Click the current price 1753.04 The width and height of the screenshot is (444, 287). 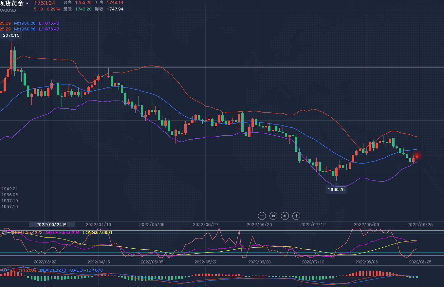[x=45, y=3]
